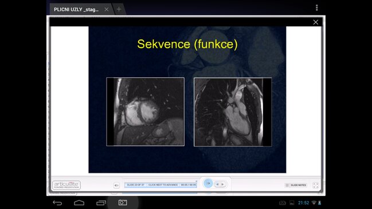This screenshot has width=372, height=209.
Task: Click the Articulate powered presentation logo
Action: tap(66, 185)
